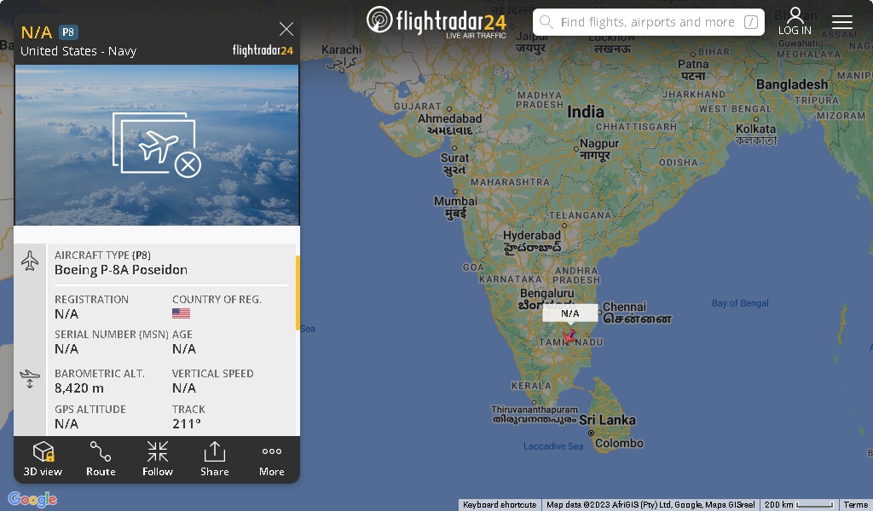Click the altitude icon in details panel
The height and width of the screenshot is (511, 873).
(x=30, y=379)
